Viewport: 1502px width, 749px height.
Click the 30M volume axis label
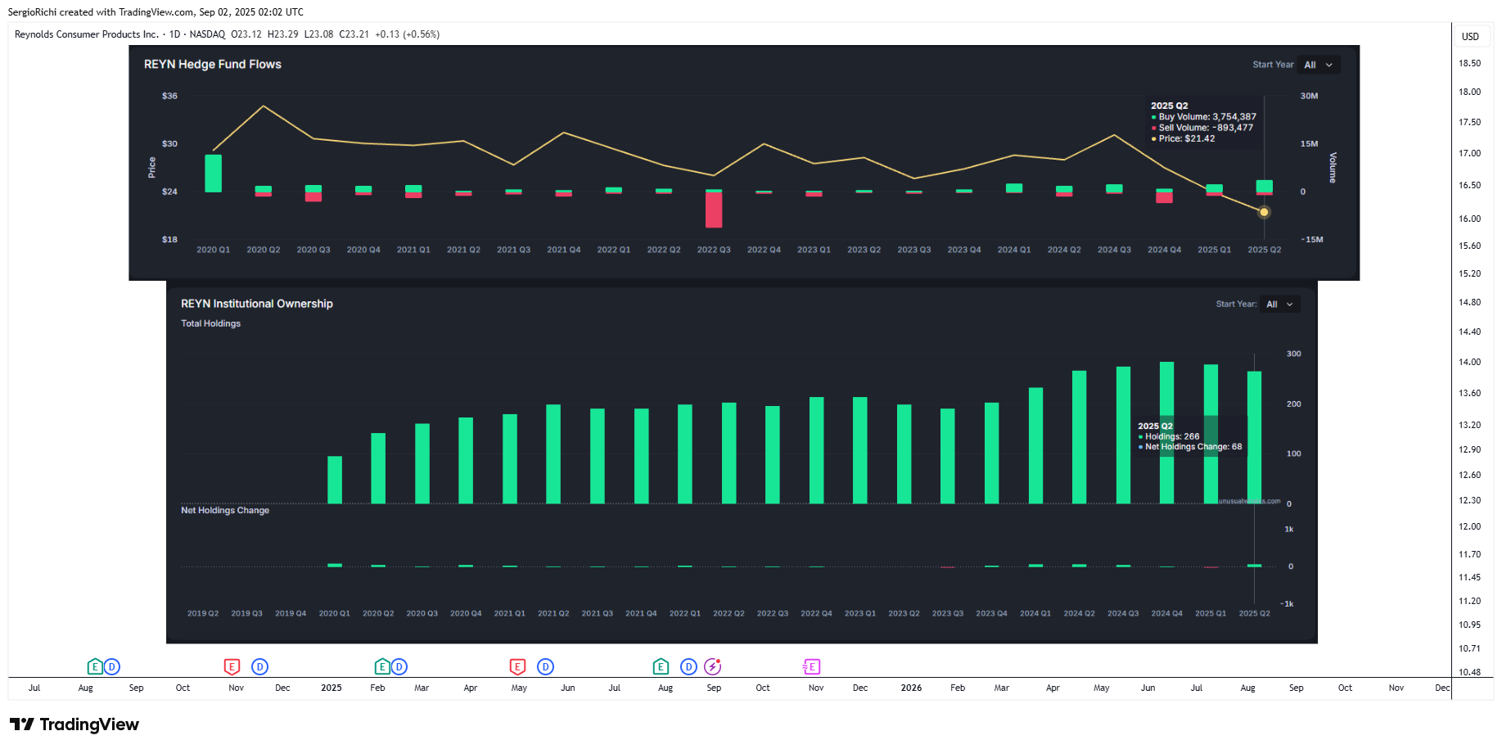1309,96
